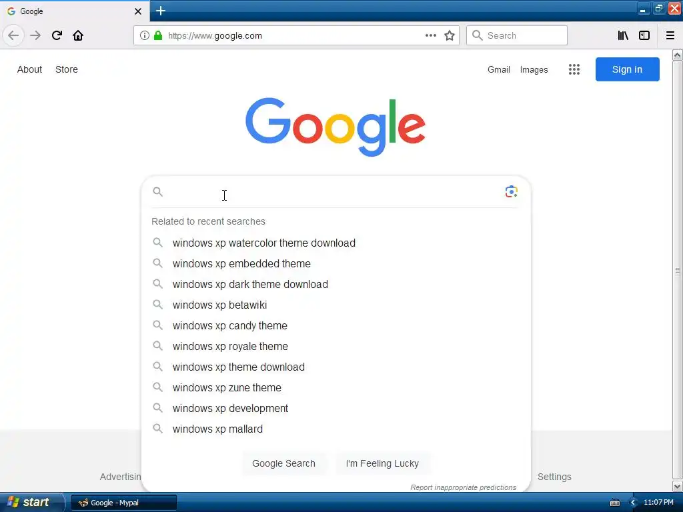683x512 pixels.
Task: Go back using the back arrow button
Action: point(13,35)
